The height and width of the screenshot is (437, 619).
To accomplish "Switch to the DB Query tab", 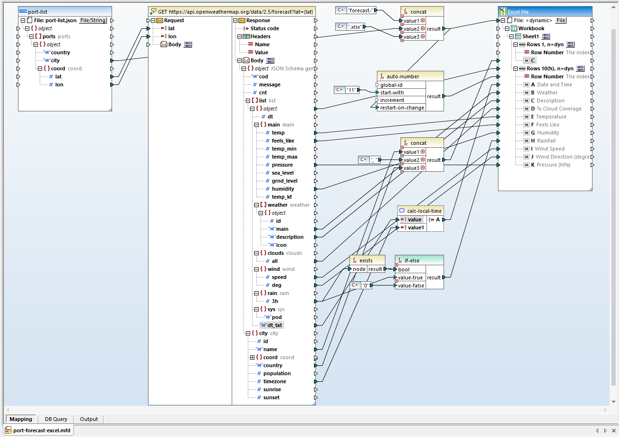I will point(56,419).
